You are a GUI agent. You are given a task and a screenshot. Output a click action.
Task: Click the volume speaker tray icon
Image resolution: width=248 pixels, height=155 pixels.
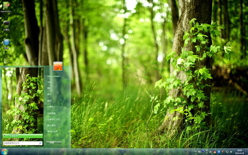pyautogui.click(x=231, y=152)
